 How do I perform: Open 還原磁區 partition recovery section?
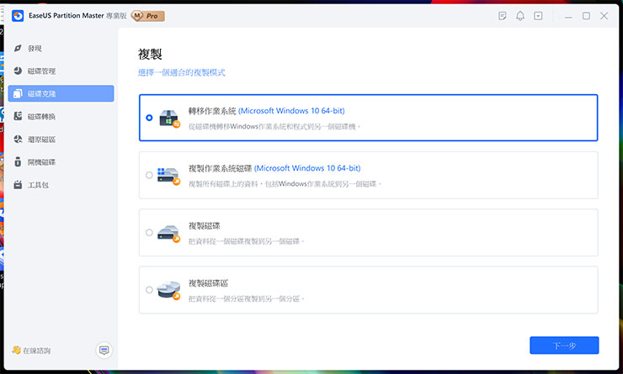[41, 140]
